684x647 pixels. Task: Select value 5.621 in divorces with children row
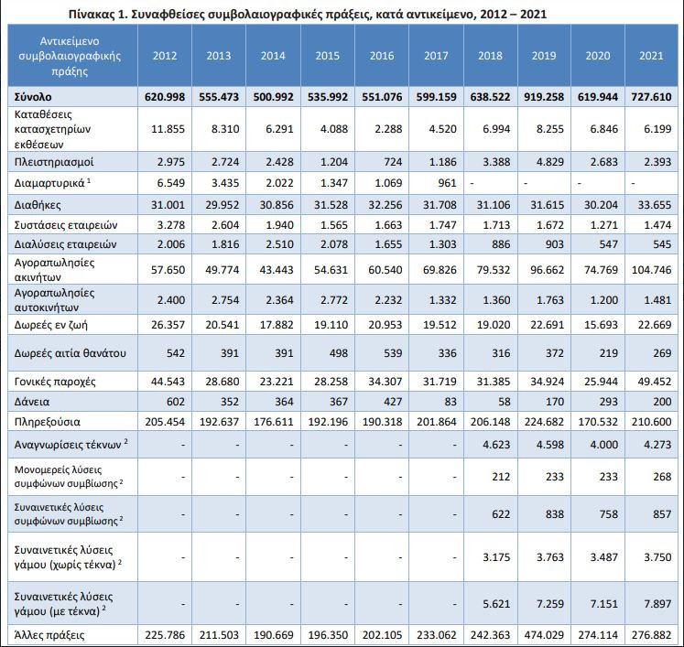[496, 604]
